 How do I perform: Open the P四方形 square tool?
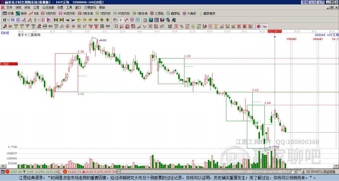coord(49,13)
